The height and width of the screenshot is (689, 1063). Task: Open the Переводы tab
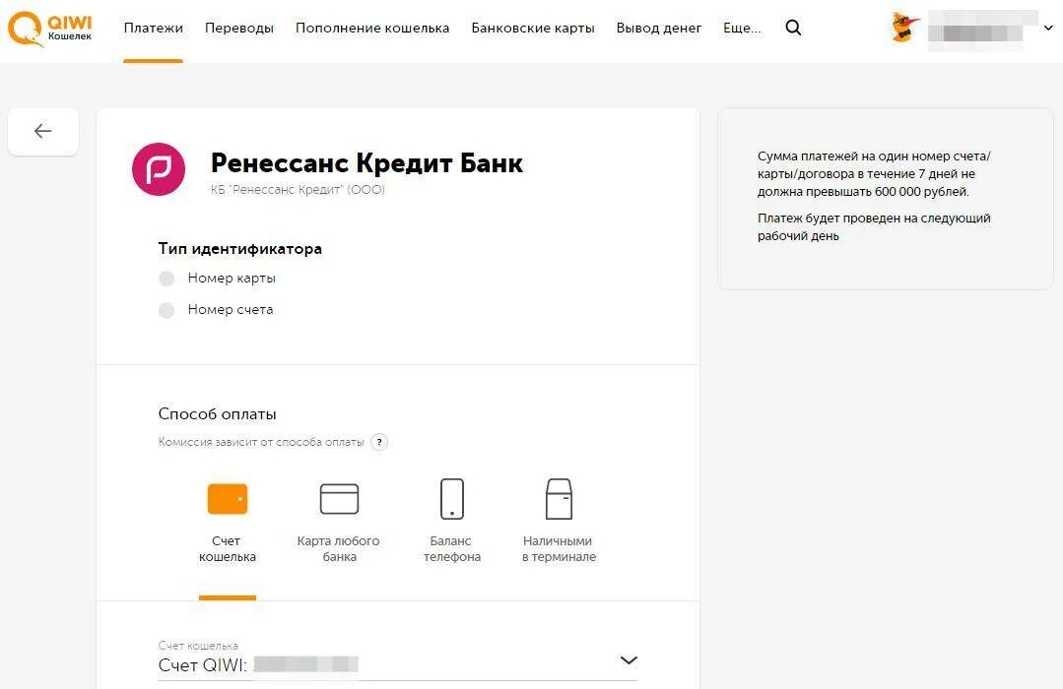click(x=239, y=28)
